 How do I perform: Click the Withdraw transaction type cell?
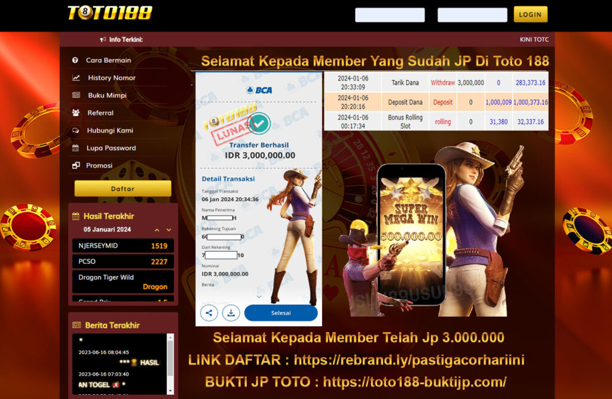pyautogui.click(x=443, y=83)
